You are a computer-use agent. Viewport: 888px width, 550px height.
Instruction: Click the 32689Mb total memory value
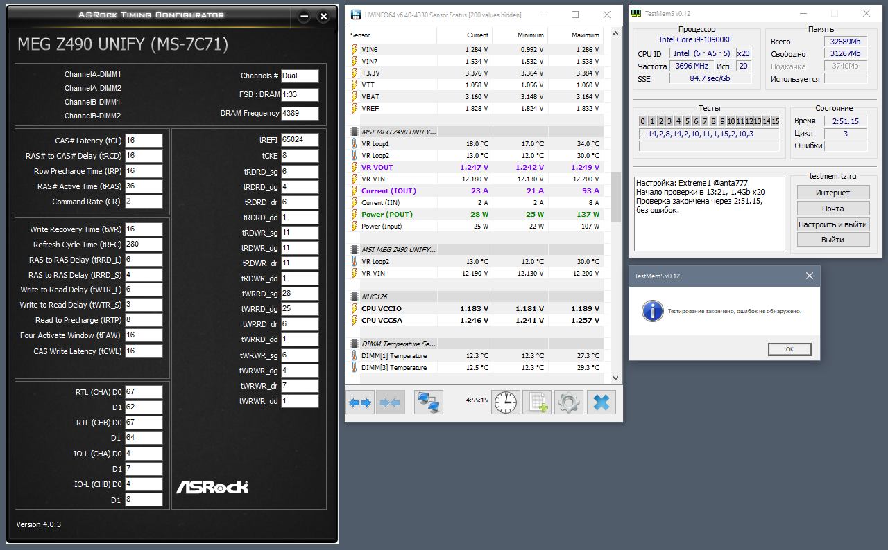tap(846, 42)
